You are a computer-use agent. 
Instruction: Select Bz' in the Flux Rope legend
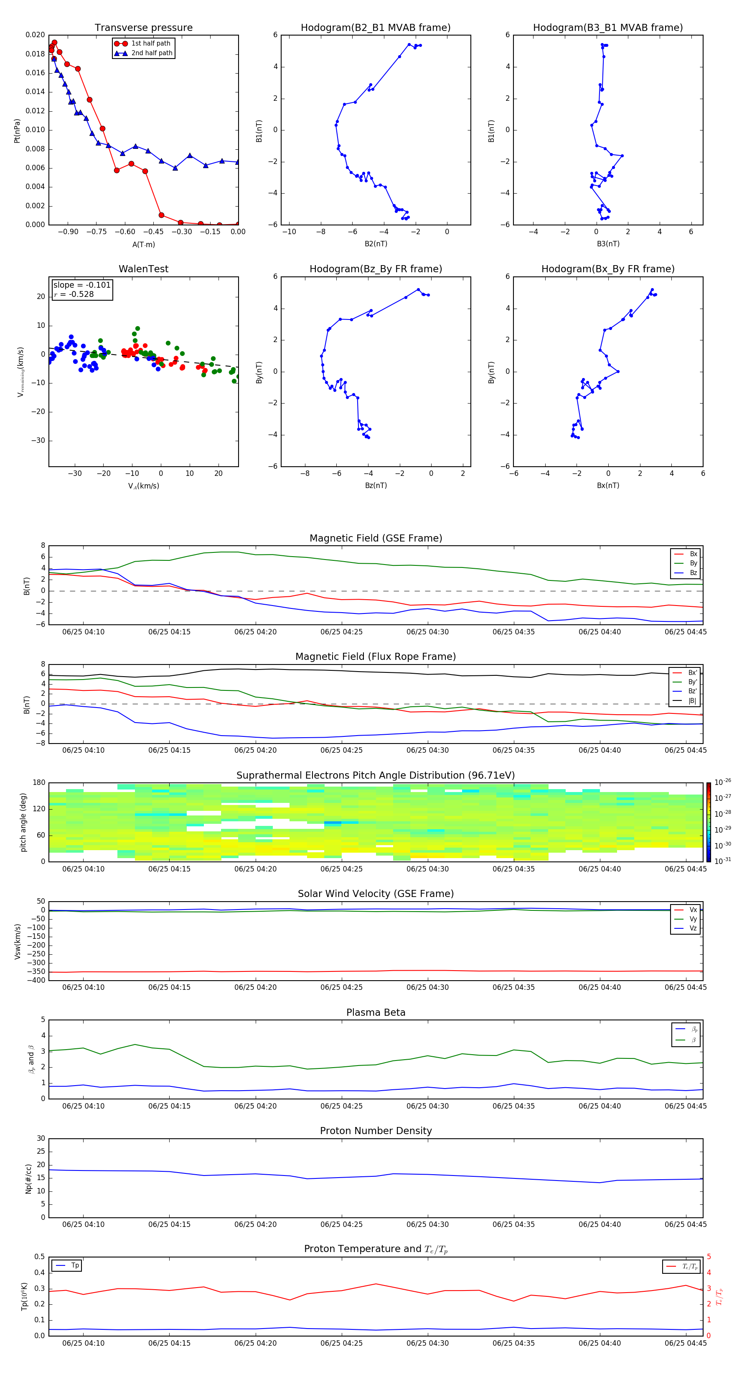[685, 691]
